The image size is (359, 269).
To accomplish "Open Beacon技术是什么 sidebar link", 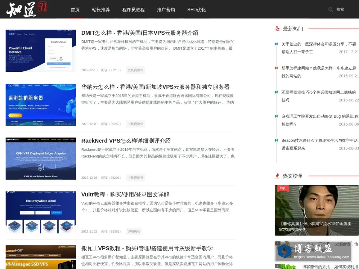I will pyautogui.click(x=320, y=144).
